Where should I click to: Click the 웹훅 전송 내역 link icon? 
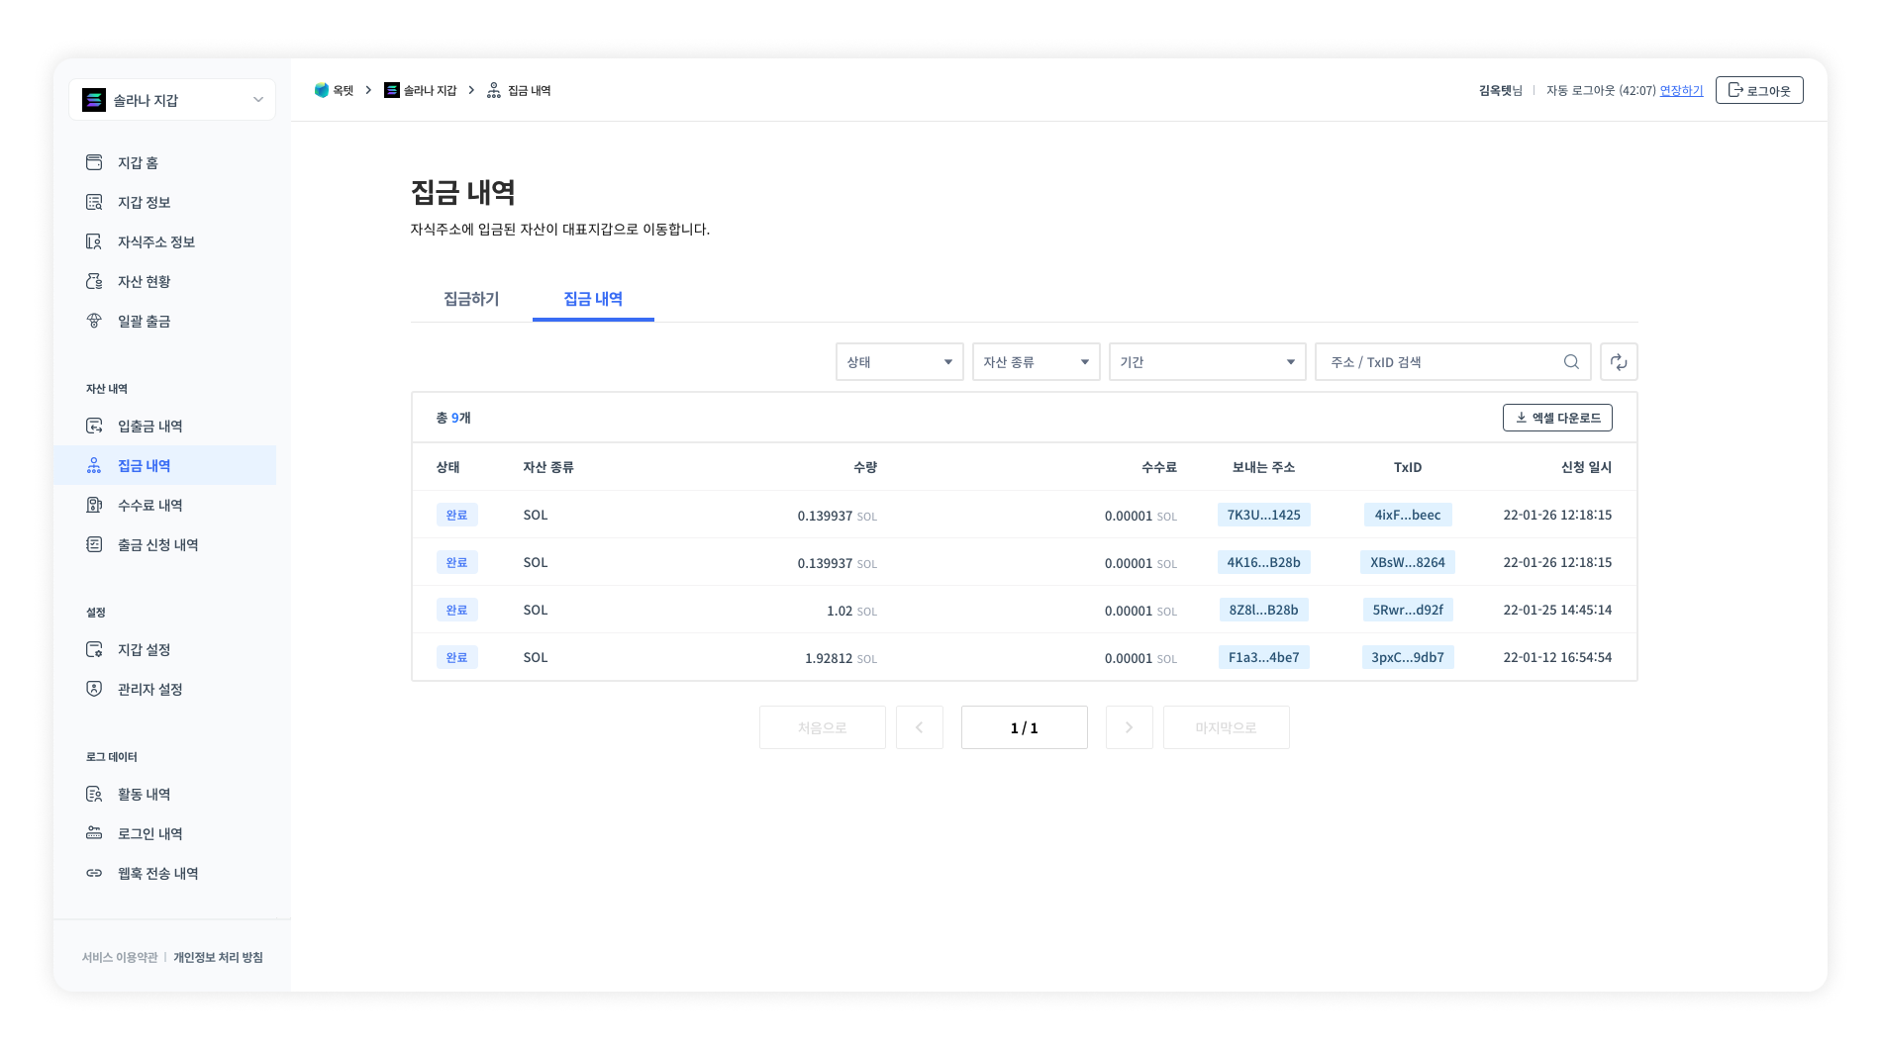tap(94, 873)
